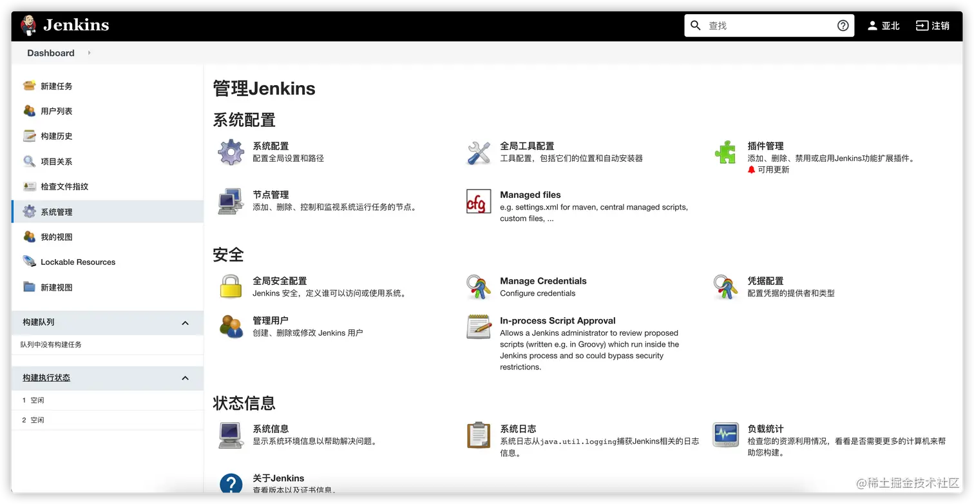Collapse the 构建执行状态 panel chevron
Image resolution: width=974 pixels, height=504 pixels.
(x=186, y=378)
